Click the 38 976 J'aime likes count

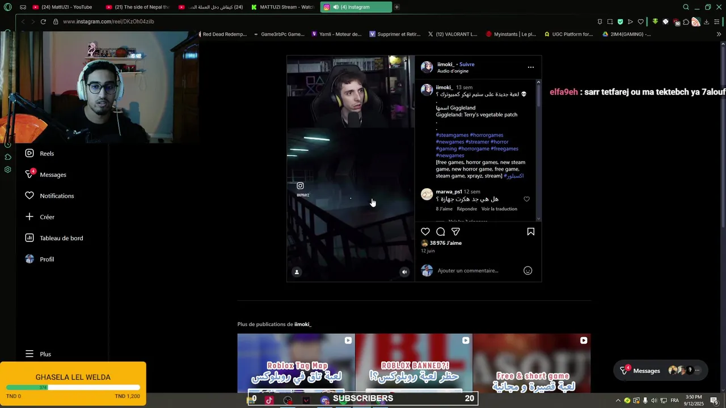446,243
